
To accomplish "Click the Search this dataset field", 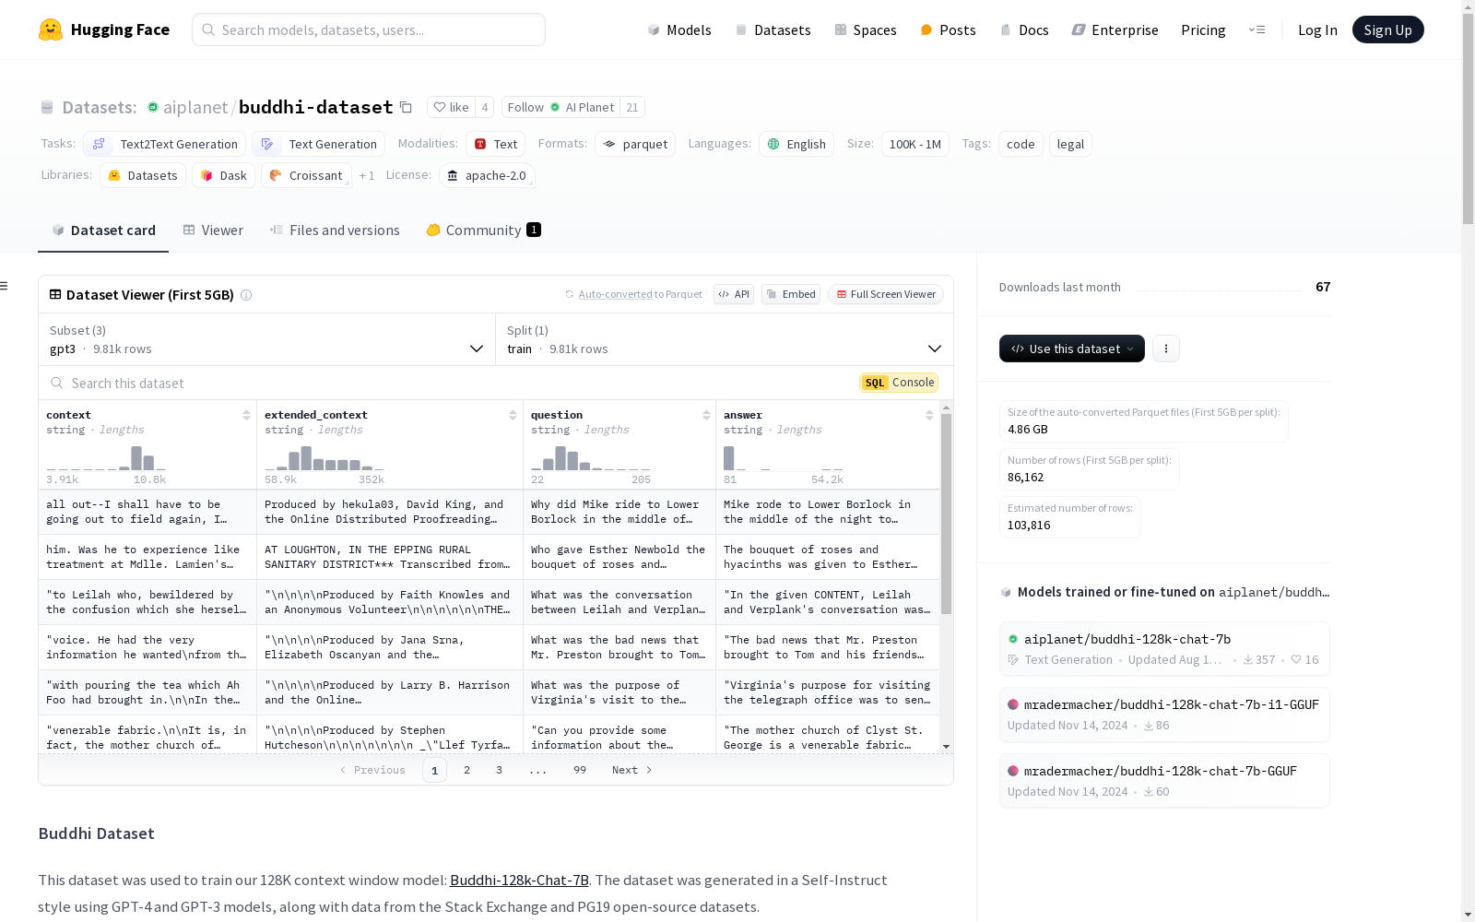I will [x=452, y=383].
